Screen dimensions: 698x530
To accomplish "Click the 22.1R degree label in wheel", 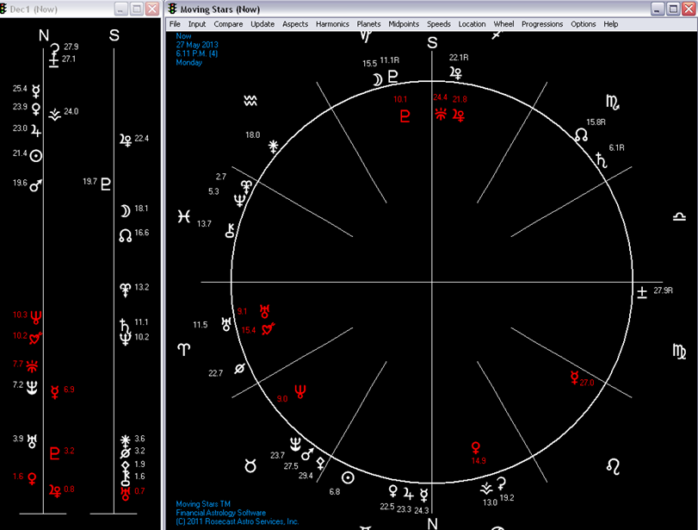I will 459,58.
